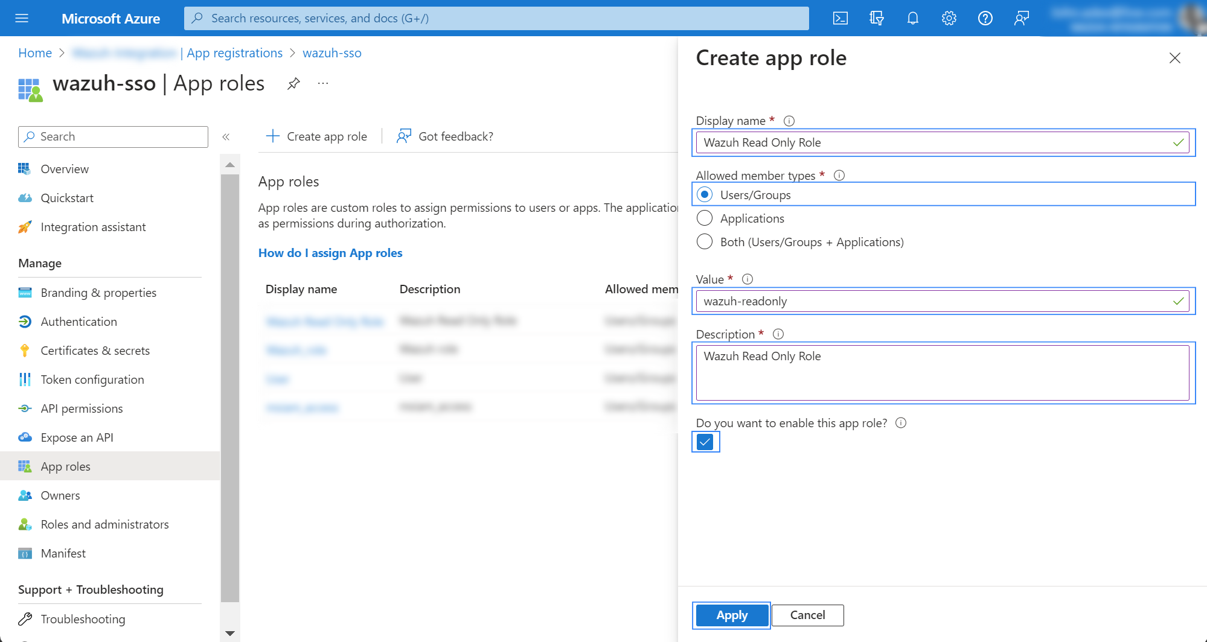
Task: Open Cloud Shell from the top bar
Action: coord(840,18)
